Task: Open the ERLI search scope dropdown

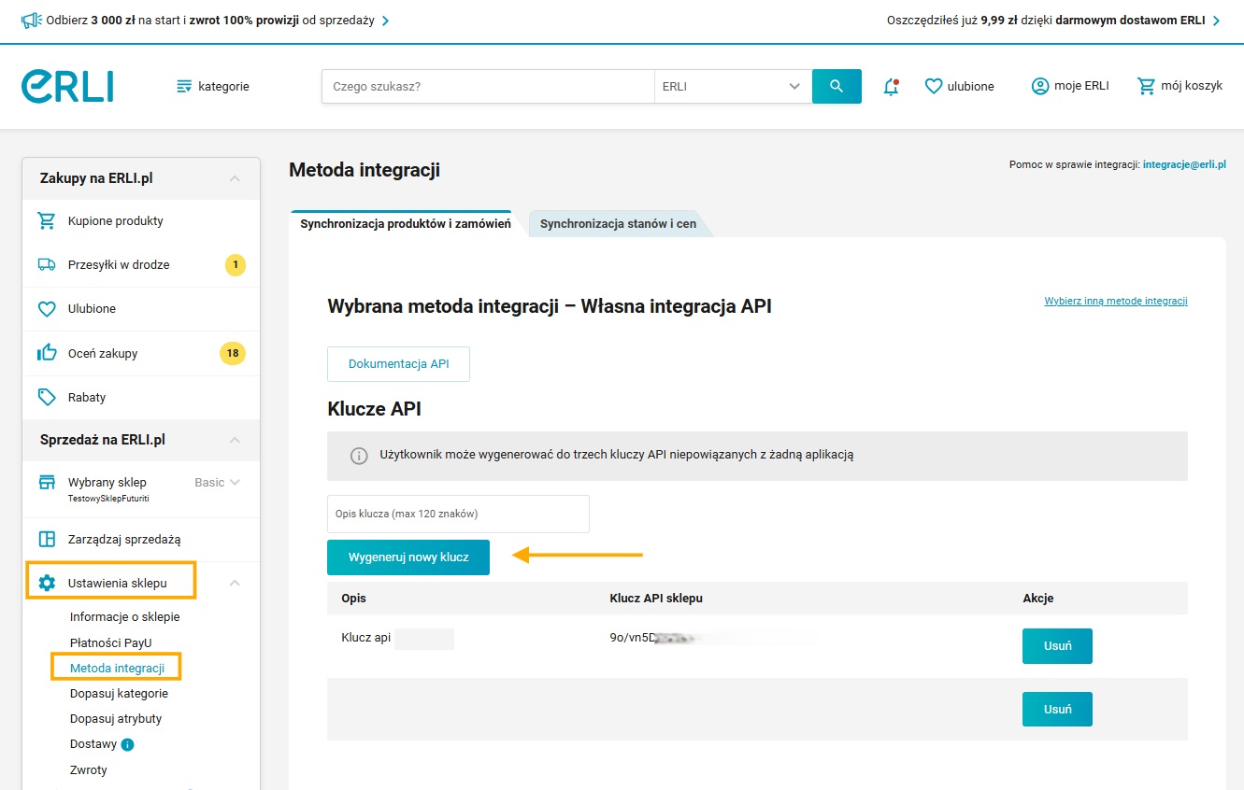Action: tap(733, 86)
